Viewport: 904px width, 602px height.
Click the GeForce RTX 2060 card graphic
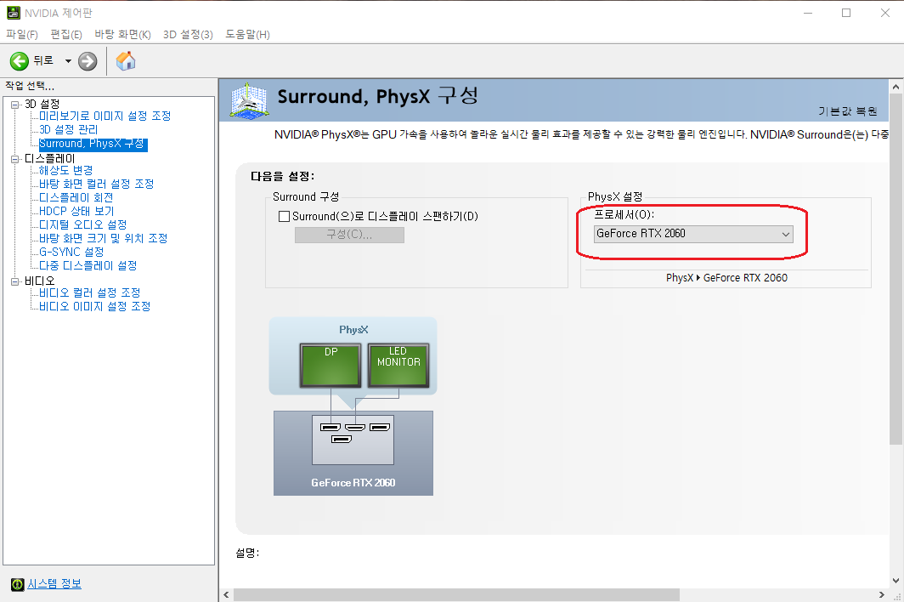pos(353,453)
